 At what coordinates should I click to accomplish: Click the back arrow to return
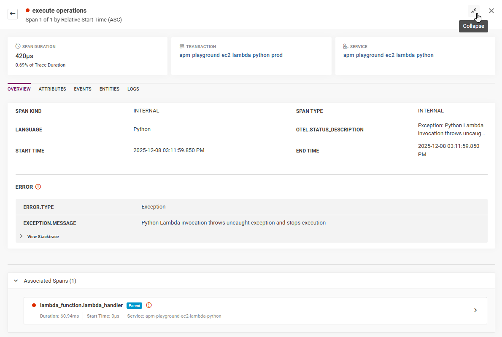[x=13, y=14]
